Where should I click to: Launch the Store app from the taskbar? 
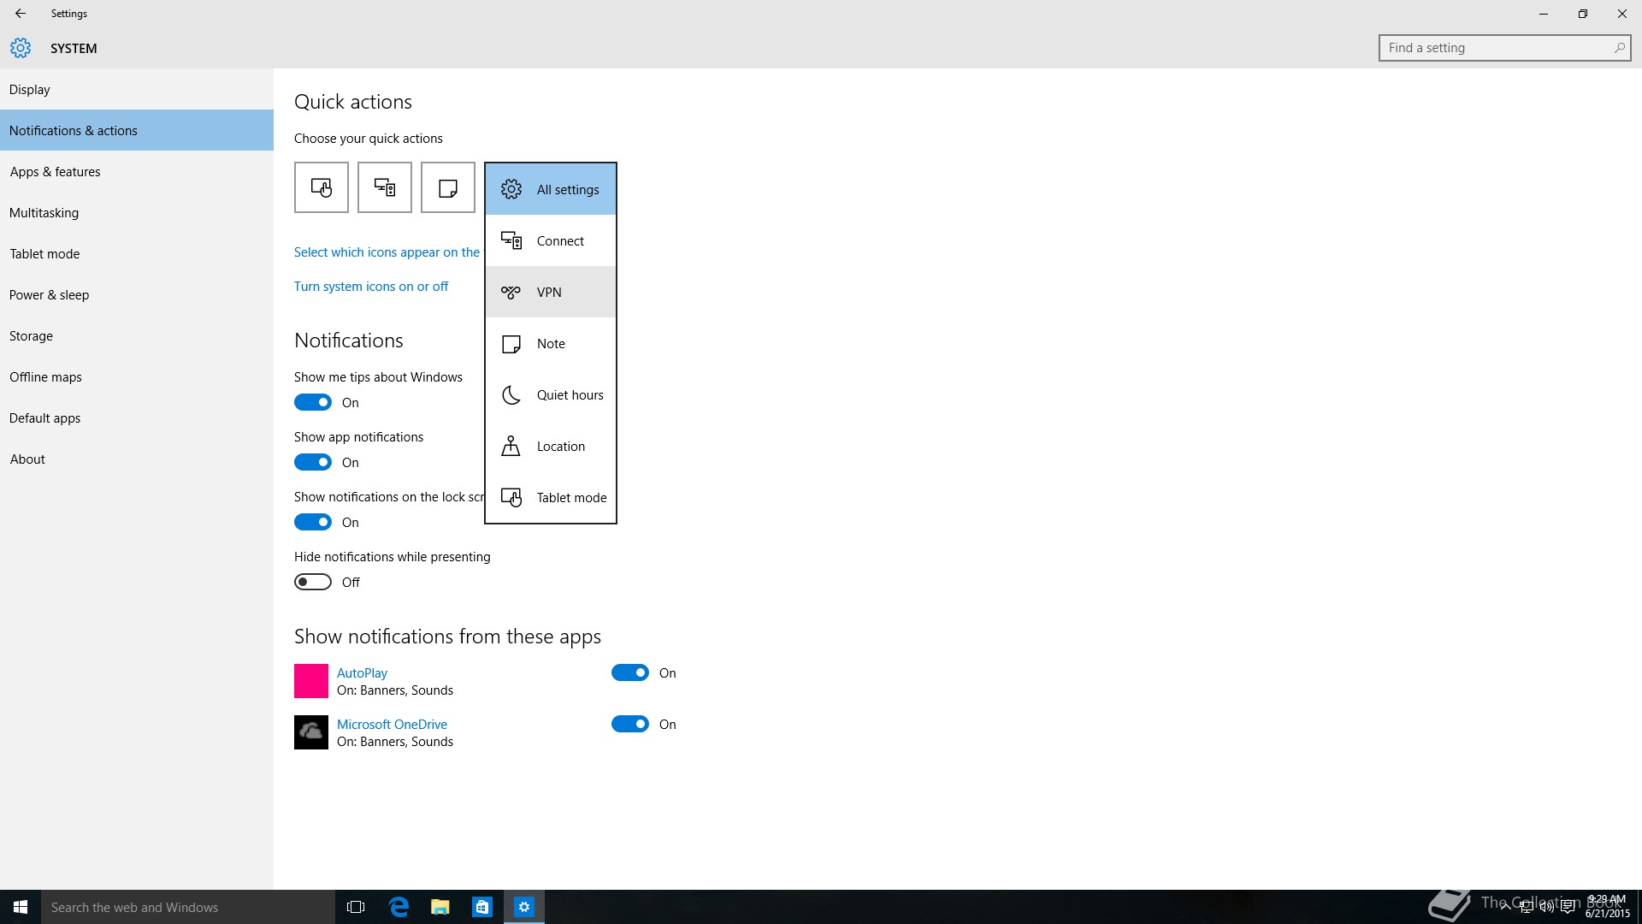(482, 907)
